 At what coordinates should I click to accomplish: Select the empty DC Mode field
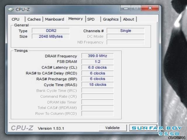point(126,36)
